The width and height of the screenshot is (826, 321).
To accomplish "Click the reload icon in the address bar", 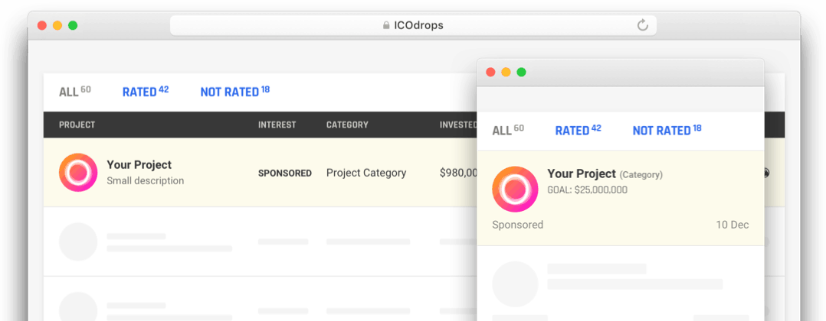I will click(x=643, y=25).
